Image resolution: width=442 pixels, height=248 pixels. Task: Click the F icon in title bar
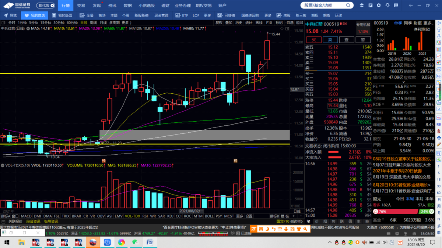pos(370,6)
